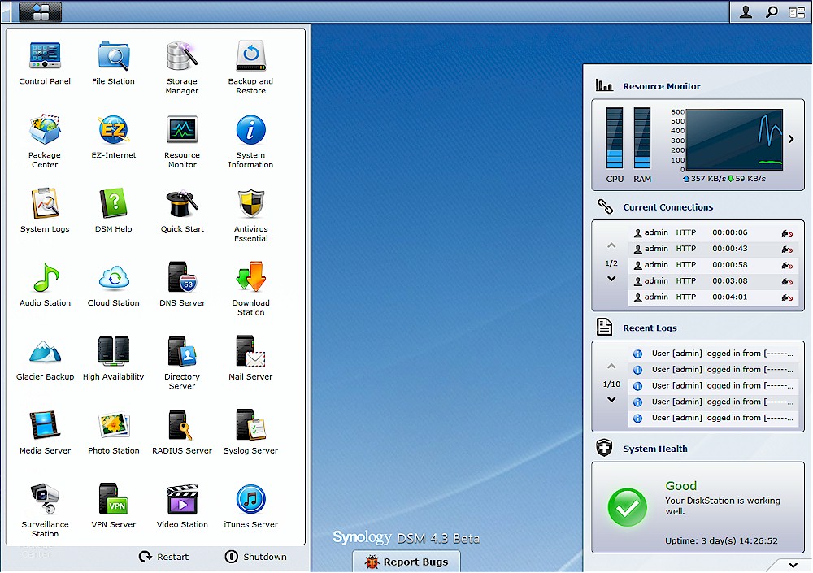
Task: Launch Download Station
Action: click(x=250, y=289)
